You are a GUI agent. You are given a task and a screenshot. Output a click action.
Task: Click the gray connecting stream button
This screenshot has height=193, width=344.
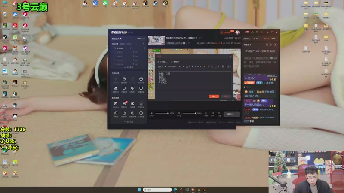tap(231, 114)
